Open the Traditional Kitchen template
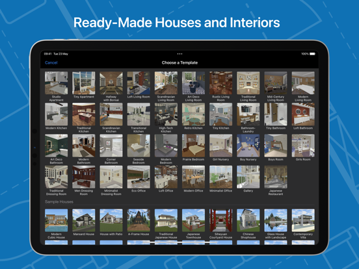Viewport: 359px width, 269px height. (84, 114)
